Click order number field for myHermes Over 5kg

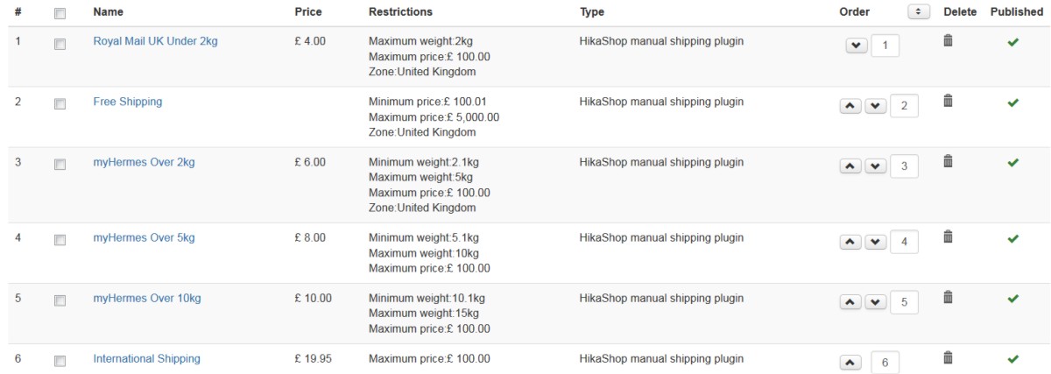coord(904,242)
